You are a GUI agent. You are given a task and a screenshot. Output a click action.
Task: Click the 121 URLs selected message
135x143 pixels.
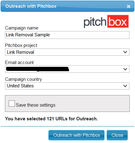[51, 119]
